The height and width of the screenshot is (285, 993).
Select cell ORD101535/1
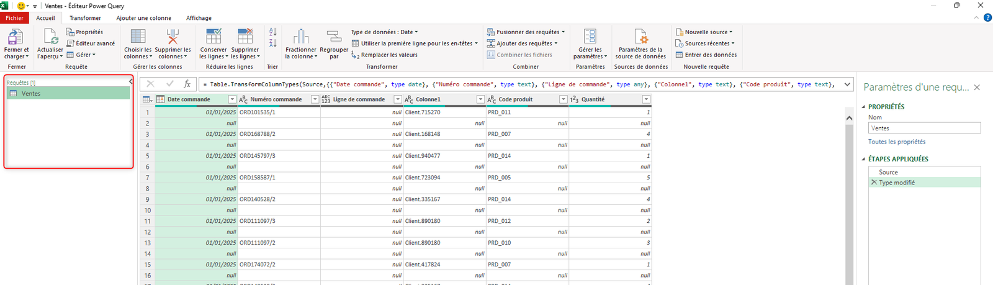pos(279,112)
